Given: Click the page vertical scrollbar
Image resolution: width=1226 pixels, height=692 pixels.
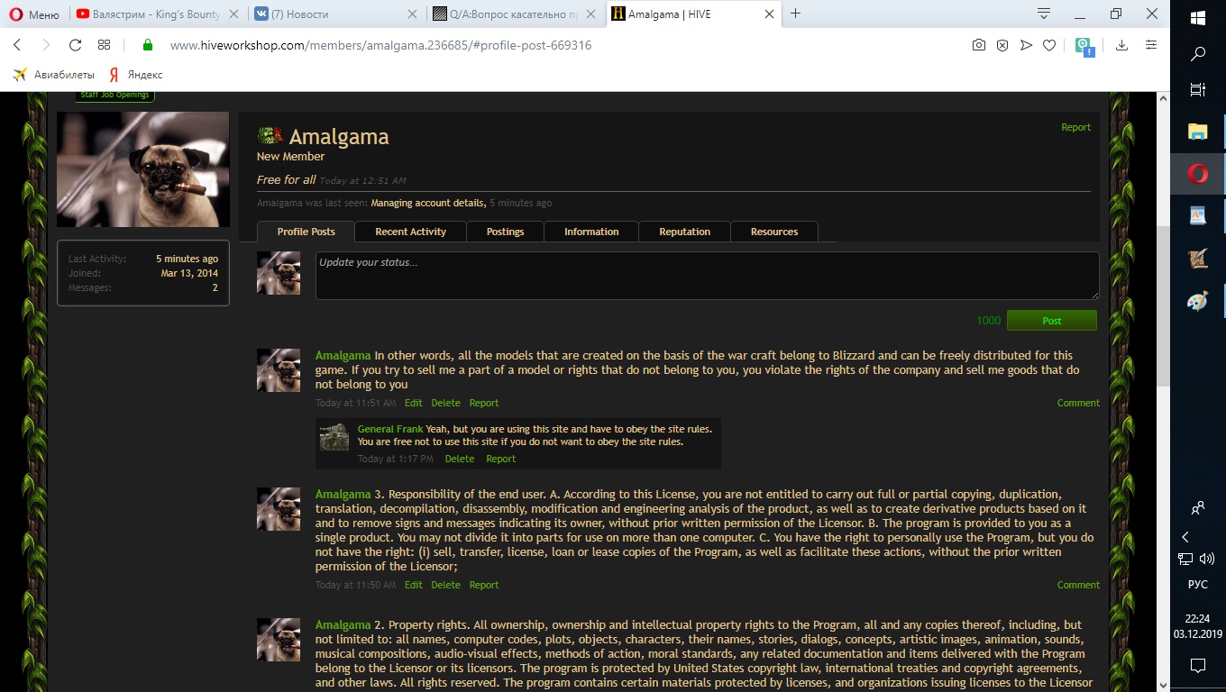Looking at the screenshot, I should [1163, 306].
